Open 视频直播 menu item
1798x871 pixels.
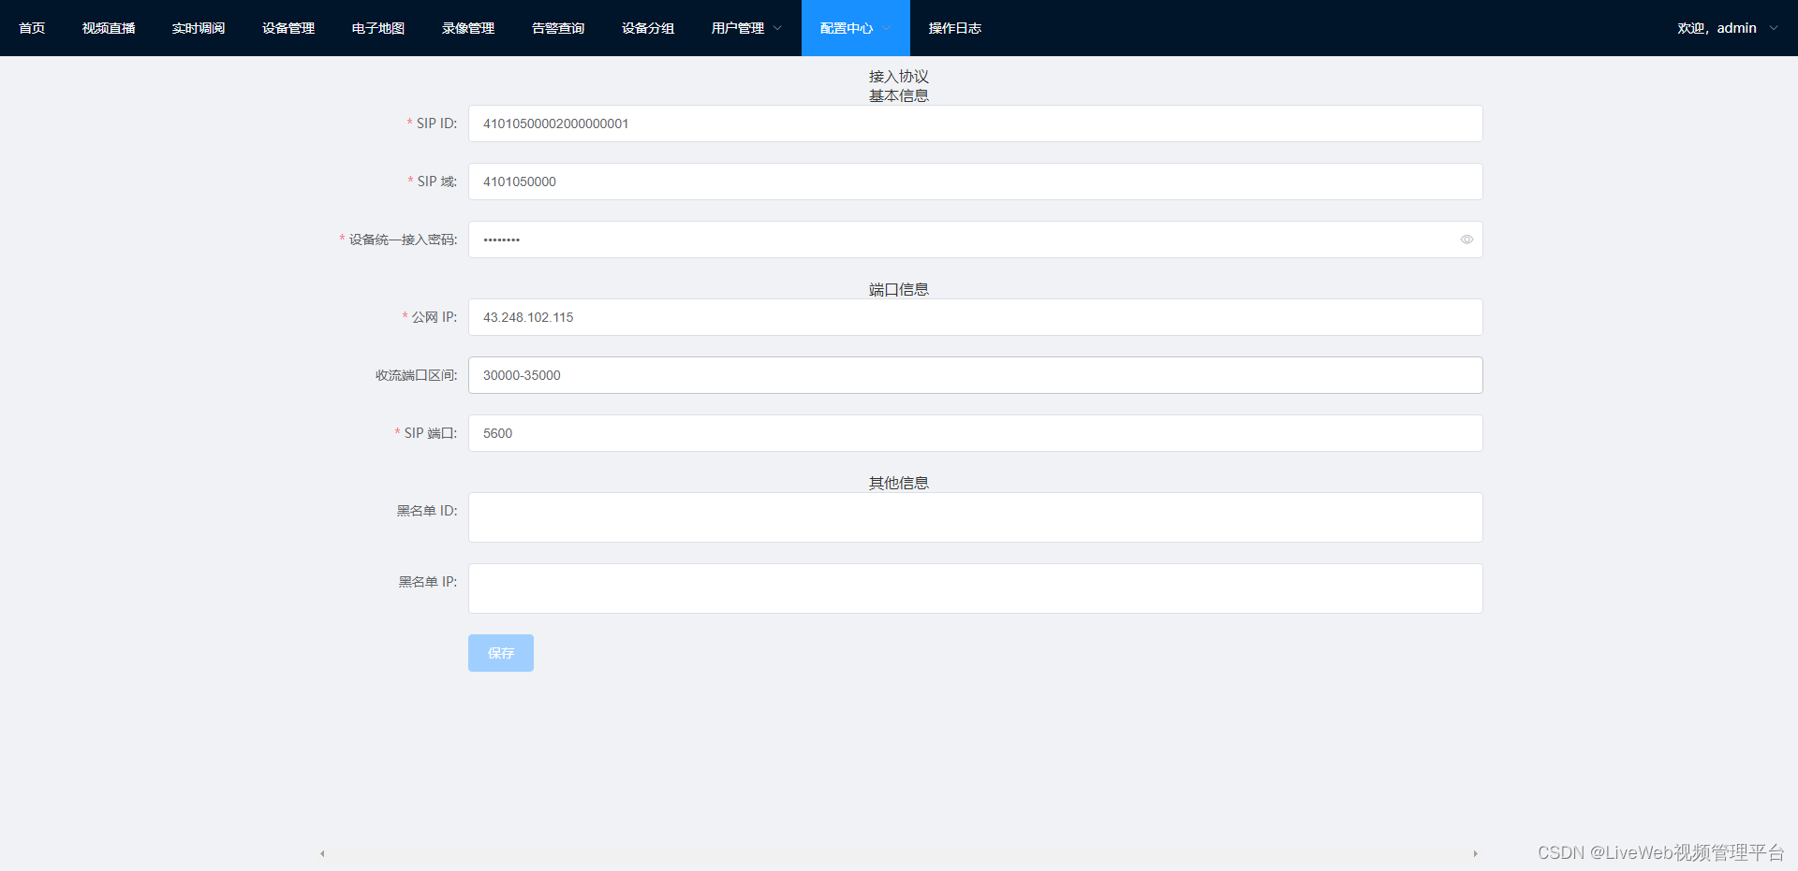pyautogui.click(x=109, y=28)
